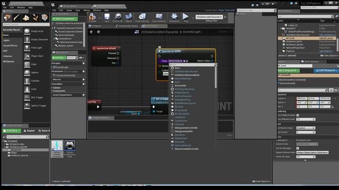Open the Spawn Collision Handling dropdown
The image size is (339, 190).
pos(313,153)
